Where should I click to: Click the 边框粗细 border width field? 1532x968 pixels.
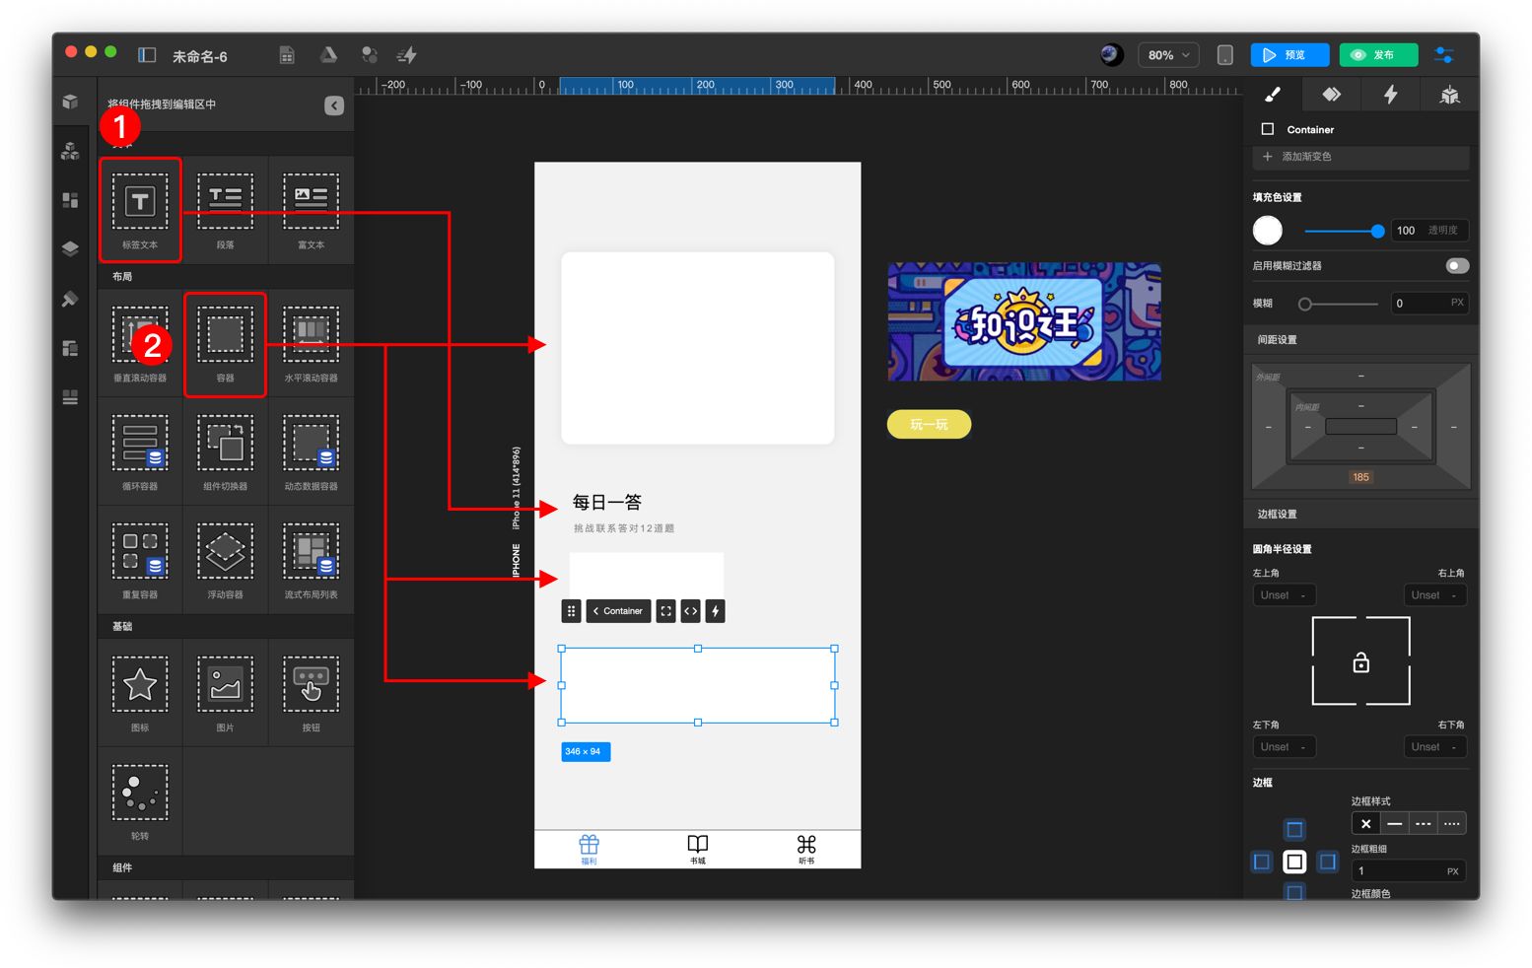coord(1408,871)
